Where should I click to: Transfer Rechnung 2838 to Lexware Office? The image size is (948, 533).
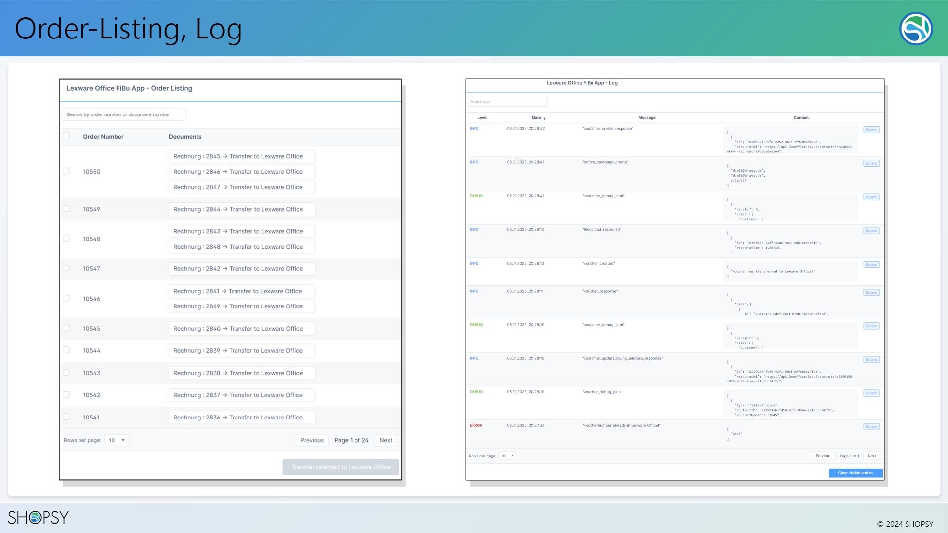pos(242,373)
